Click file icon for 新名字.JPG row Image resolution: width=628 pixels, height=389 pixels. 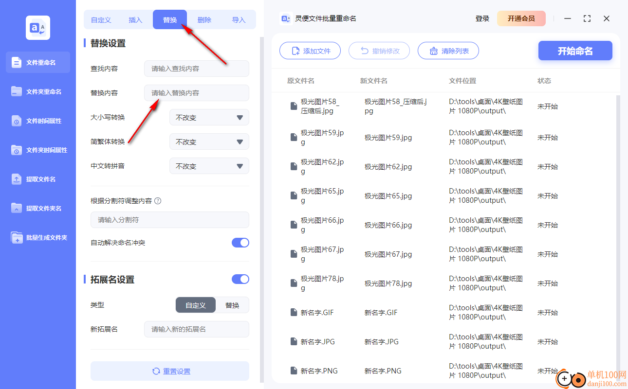[294, 341]
